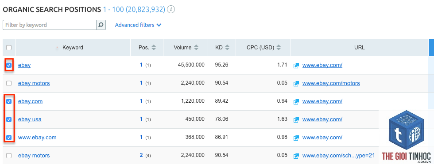
Task: Sort table by KD column arrows
Action: (227, 48)
